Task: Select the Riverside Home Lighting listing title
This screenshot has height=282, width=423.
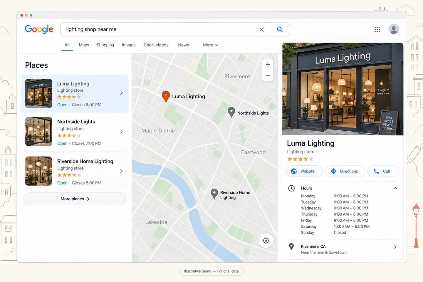Action: [x=85, y=161]
